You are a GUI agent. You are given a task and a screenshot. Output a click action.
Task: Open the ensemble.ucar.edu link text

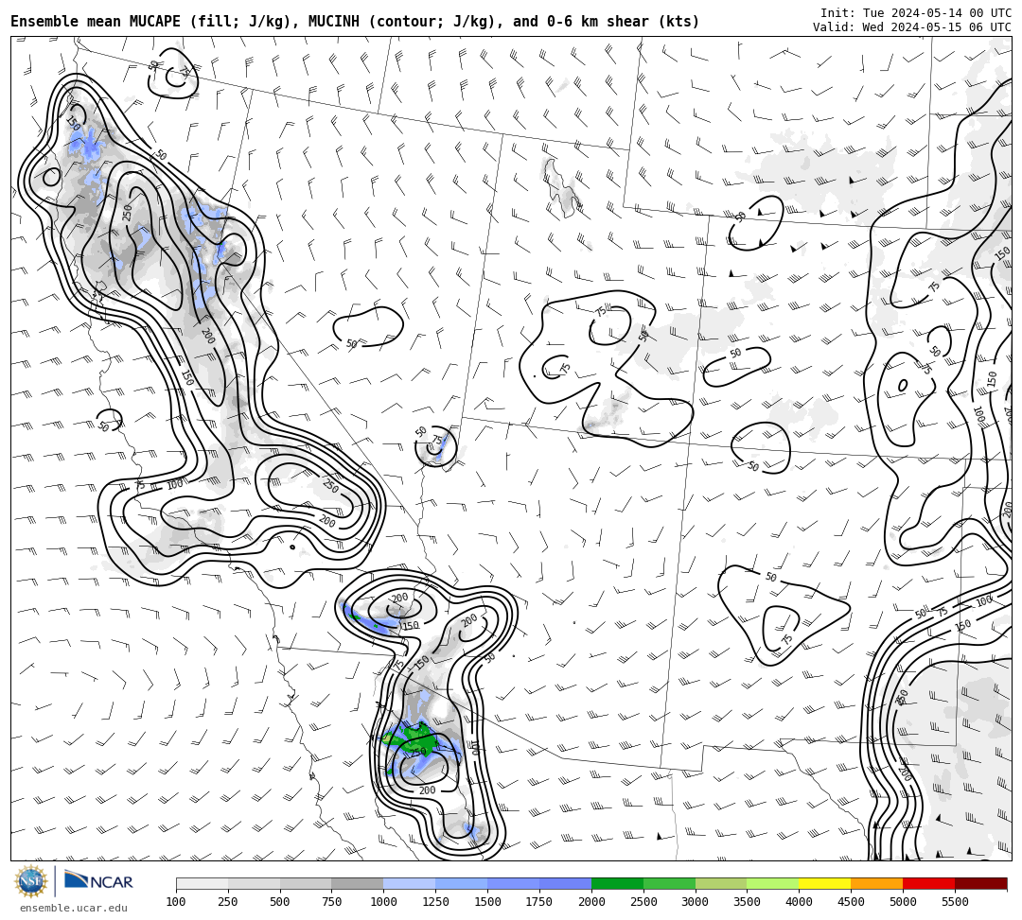[74, 908]
